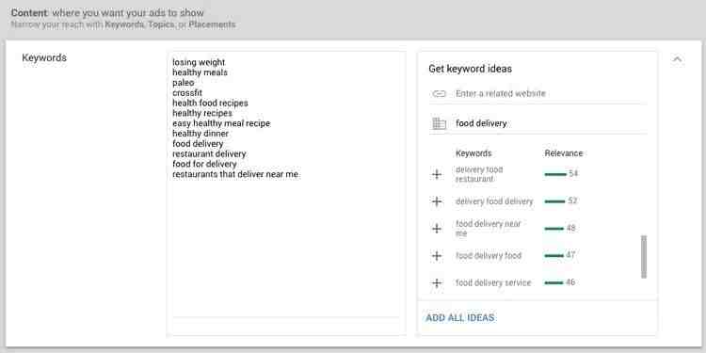Image resolution: width=706 pixels, height=353 pixels.
Task: Add 'food delivery service' plus icon
Action: coord(436,283)
